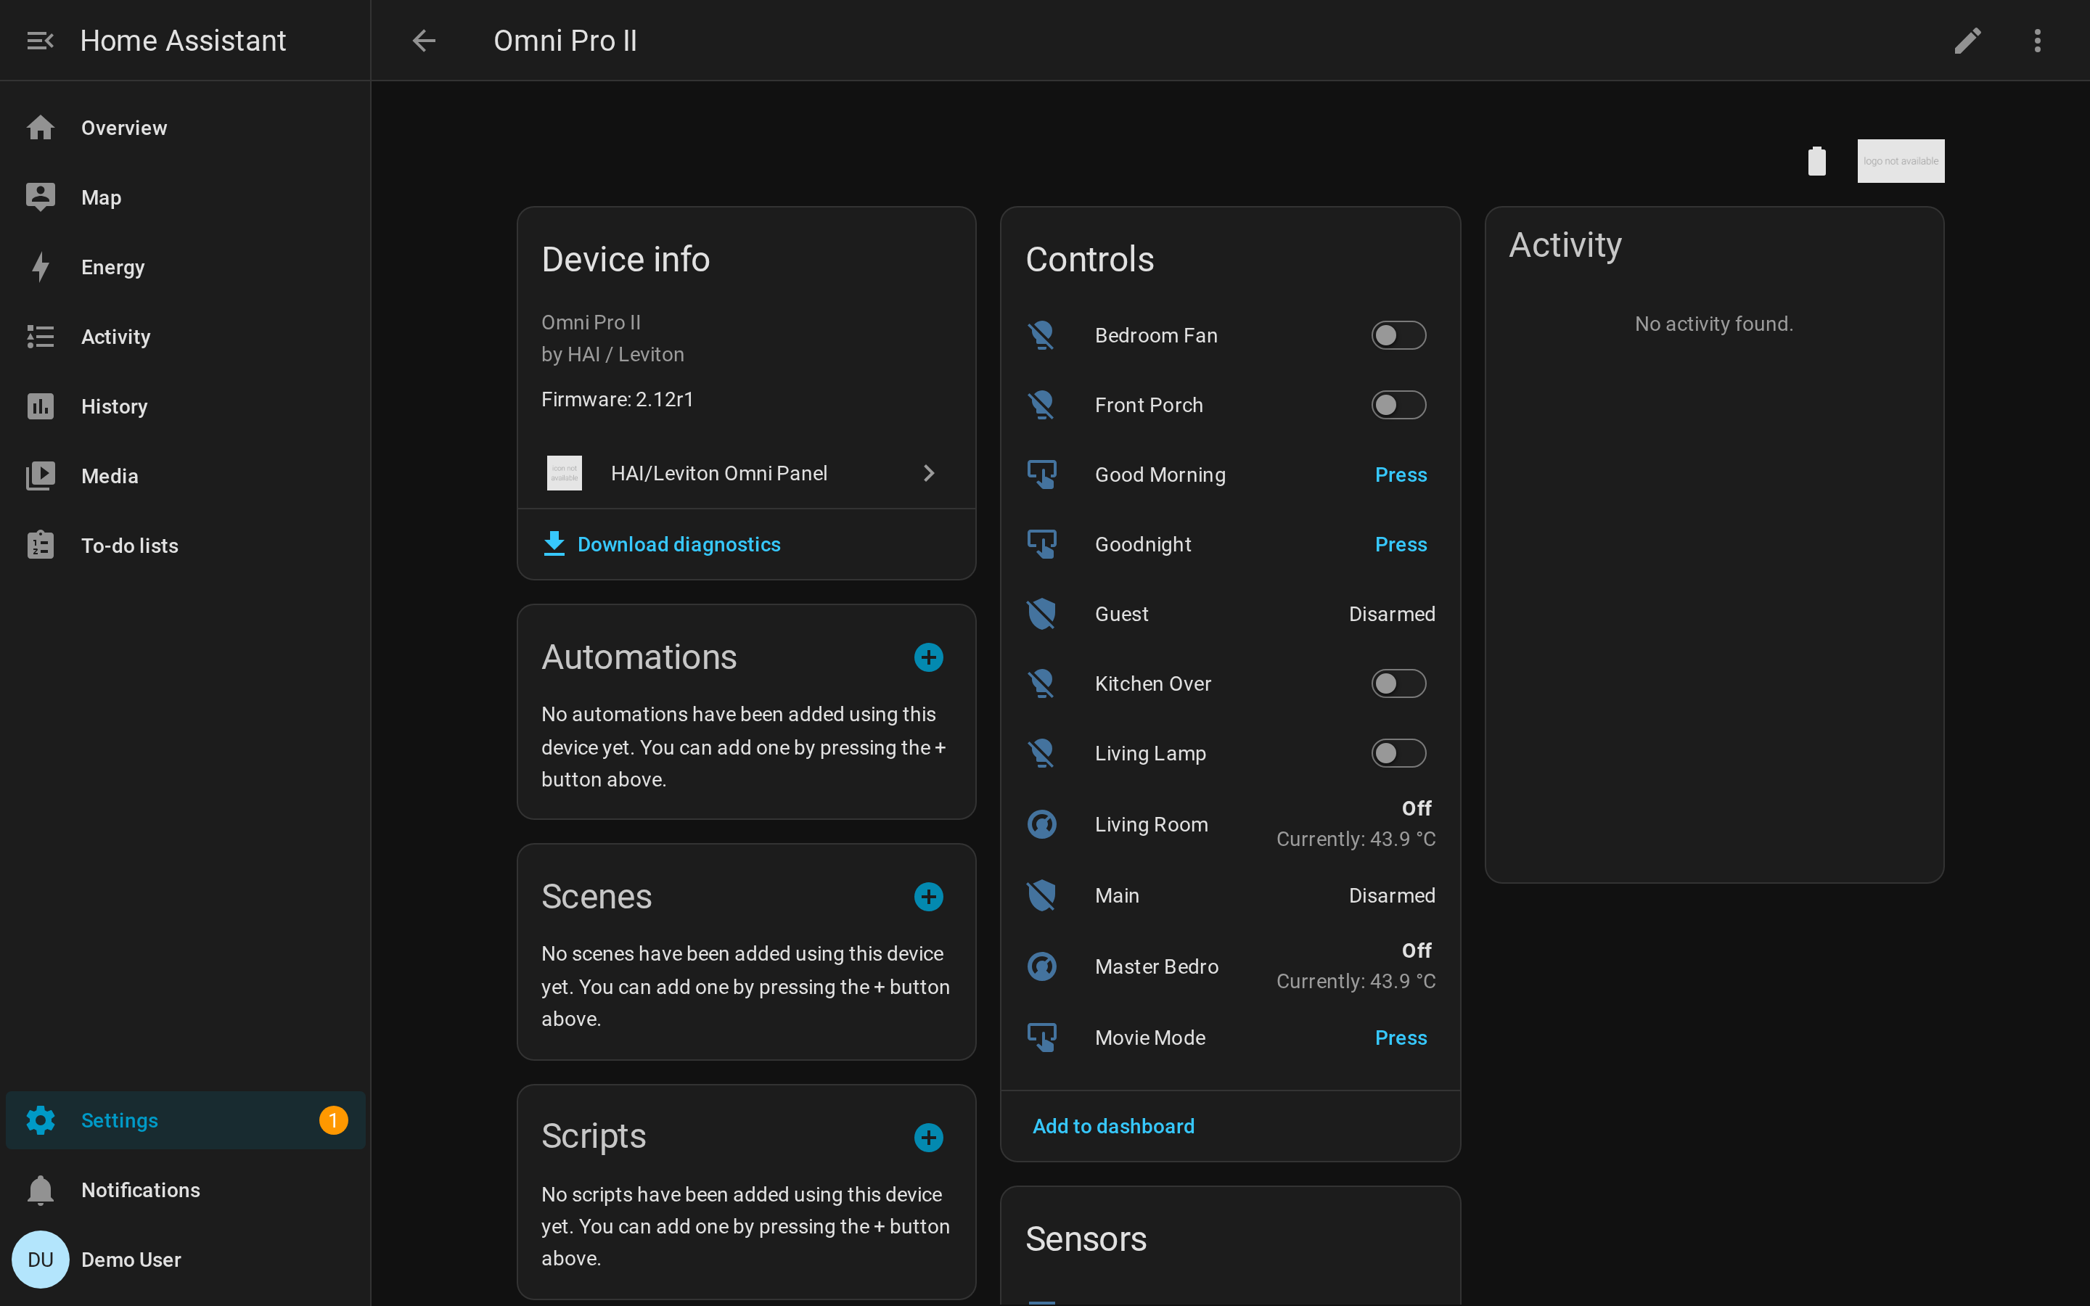Open the Front Porch entity name
The height and width of the screenshot is (1306, 2090).
coord(1149,405)
